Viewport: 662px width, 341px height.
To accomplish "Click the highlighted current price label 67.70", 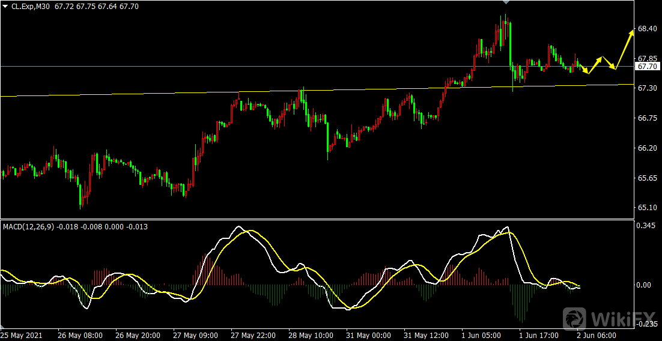I will coord(648,67).
